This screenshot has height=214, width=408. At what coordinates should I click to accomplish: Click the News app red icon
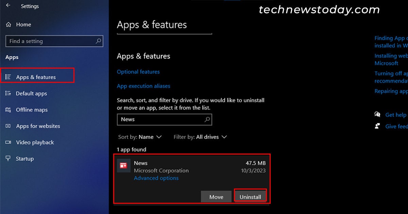(123, 165)
